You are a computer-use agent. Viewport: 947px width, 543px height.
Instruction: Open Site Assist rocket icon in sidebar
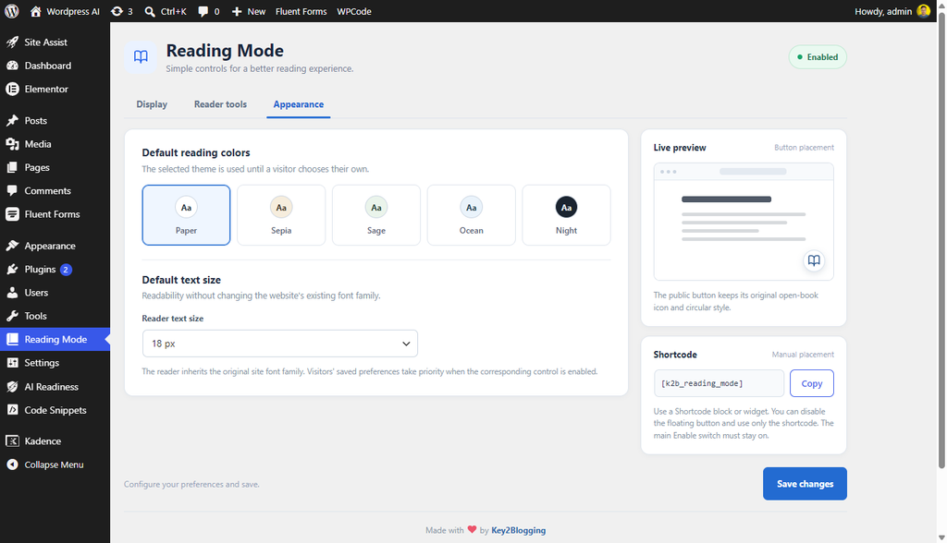(x=12, y=42)
